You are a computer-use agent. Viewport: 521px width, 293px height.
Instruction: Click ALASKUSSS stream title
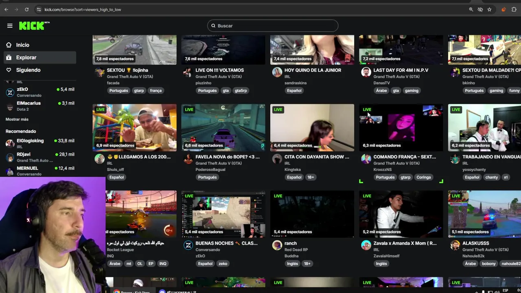[x=476, y=243]
